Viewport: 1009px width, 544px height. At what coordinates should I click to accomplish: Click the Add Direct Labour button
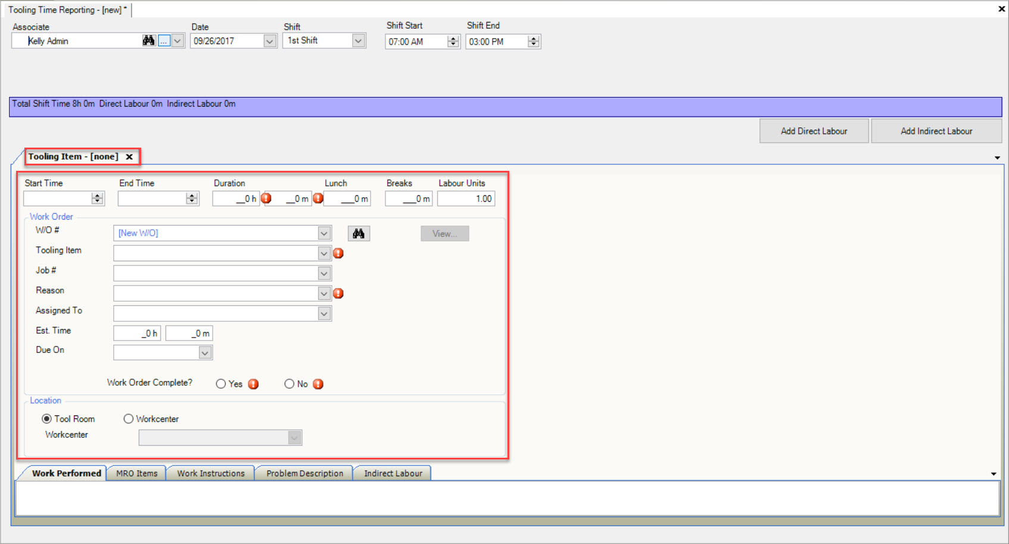coord(814,131)
